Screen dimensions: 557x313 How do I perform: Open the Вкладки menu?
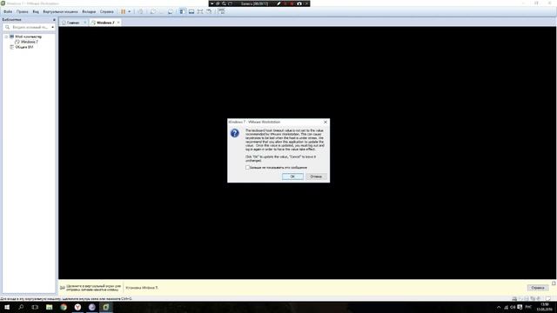[89, 11]
